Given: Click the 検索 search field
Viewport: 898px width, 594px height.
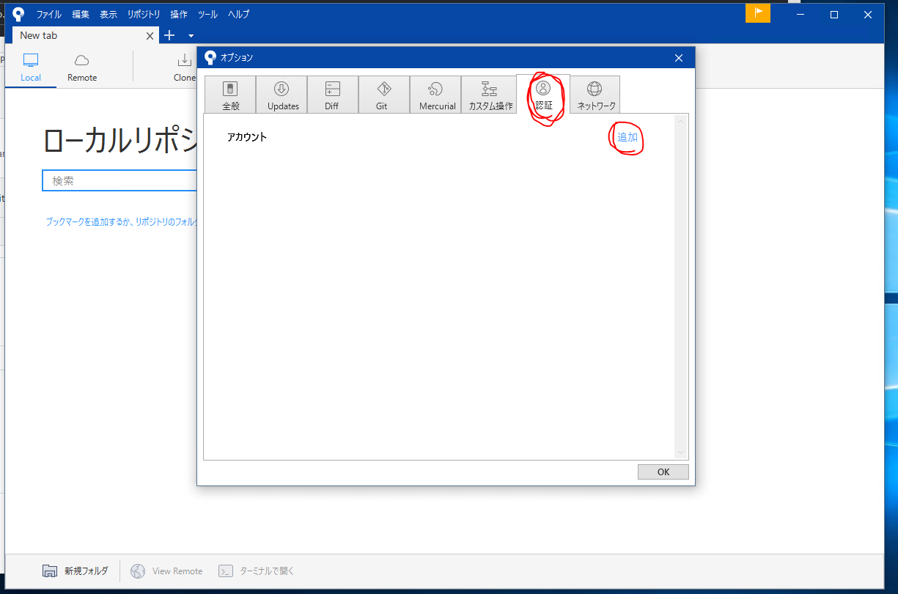Looking at the screenshot, I should point(117,180).
